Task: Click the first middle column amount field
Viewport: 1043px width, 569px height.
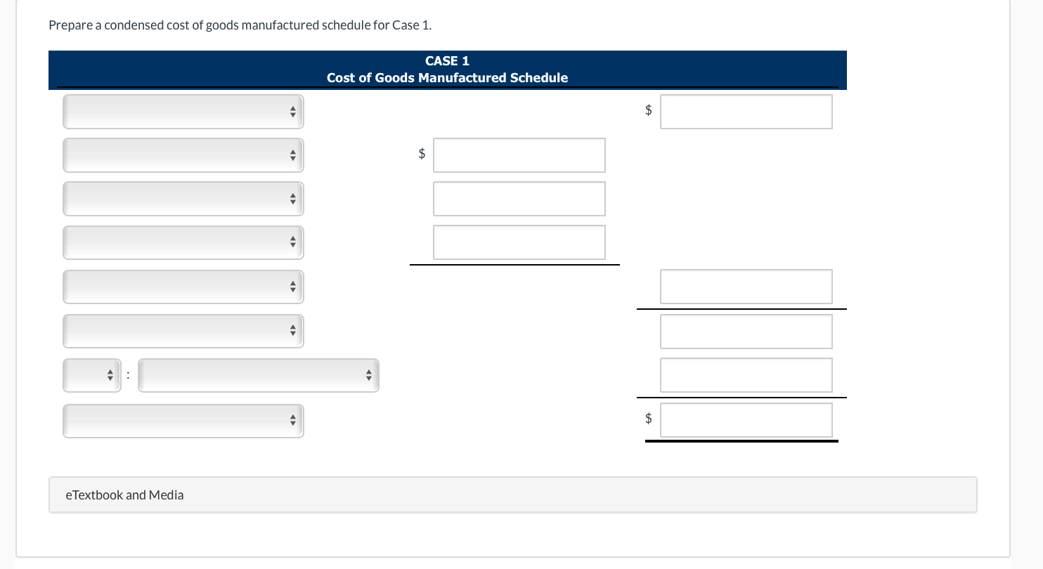Action: click(519, 155)
